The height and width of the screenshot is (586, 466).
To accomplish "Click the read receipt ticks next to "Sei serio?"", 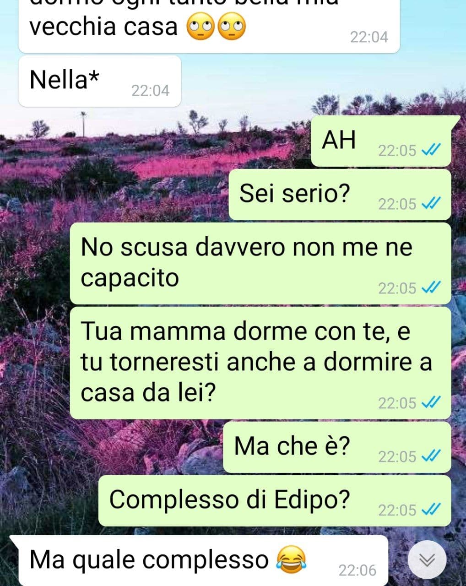I will [x=431, y=204].
